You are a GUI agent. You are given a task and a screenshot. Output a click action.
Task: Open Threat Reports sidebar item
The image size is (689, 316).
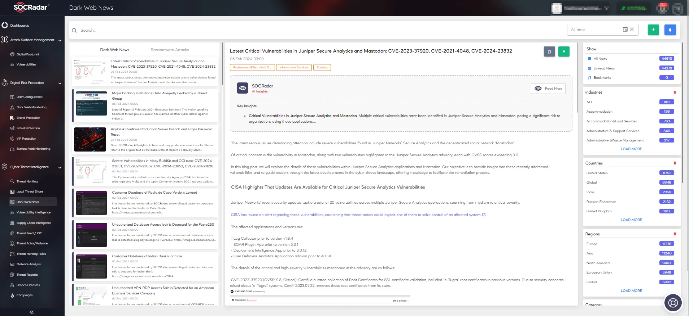(x=27, y=275)
